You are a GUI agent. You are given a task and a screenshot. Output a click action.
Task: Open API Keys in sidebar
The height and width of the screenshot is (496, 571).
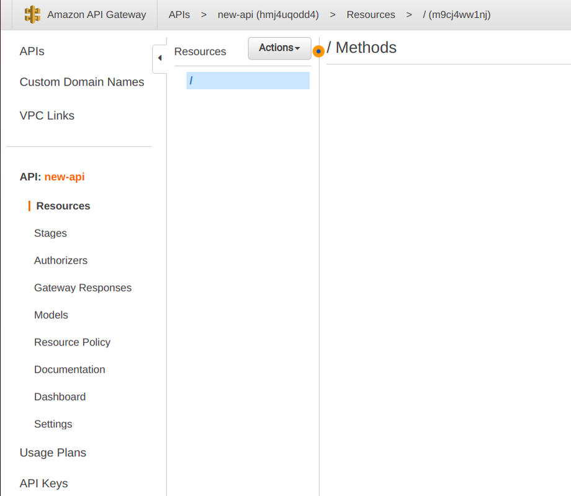[x=43, y=483]
